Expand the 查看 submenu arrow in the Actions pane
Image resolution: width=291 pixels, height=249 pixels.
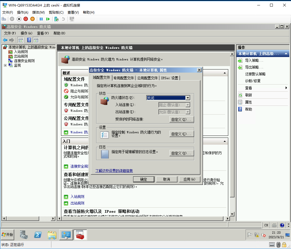pos(286,88)
